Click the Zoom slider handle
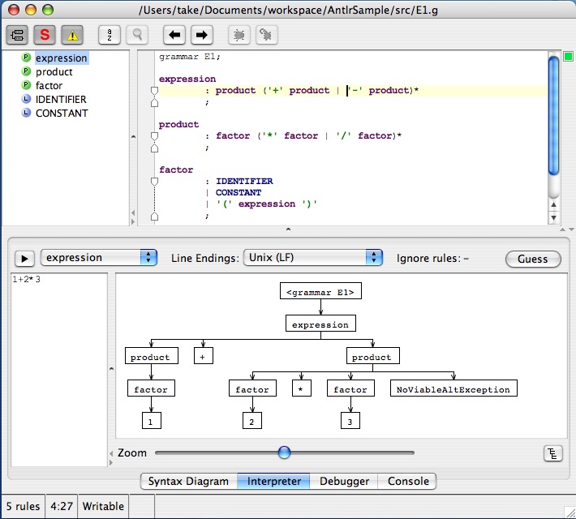The height and width of the screenshot is (519, 576). (x=284, y=453)
